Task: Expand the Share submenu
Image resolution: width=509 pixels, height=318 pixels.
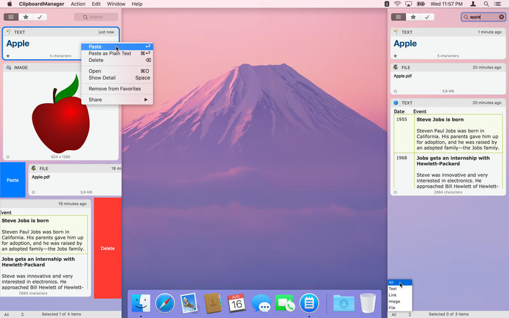Action: pos(117,100)
